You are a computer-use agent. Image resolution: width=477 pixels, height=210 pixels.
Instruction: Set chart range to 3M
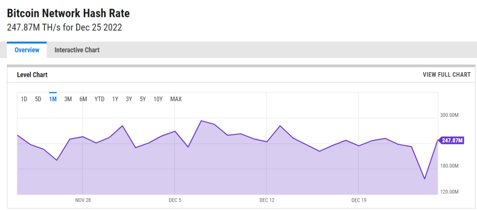coord(68,99)
